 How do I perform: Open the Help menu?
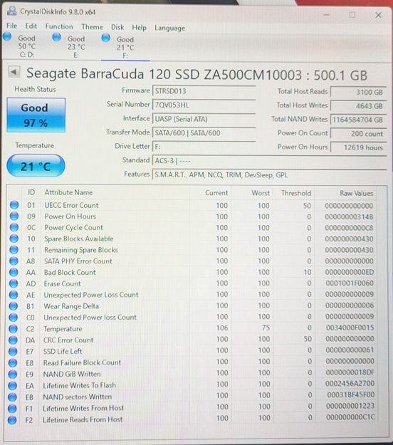139,28
